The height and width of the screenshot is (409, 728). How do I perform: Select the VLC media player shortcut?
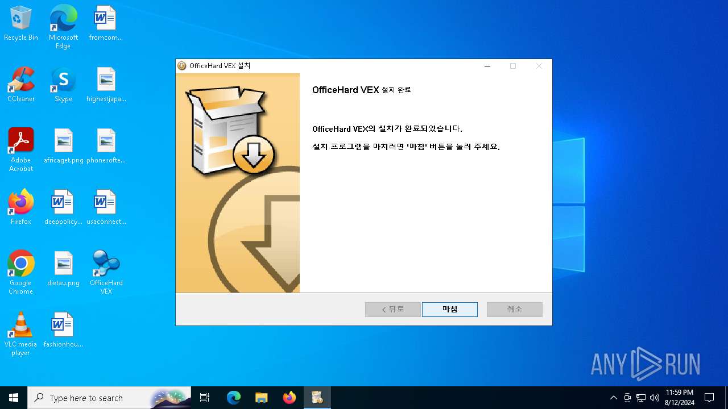pos(21,334)
